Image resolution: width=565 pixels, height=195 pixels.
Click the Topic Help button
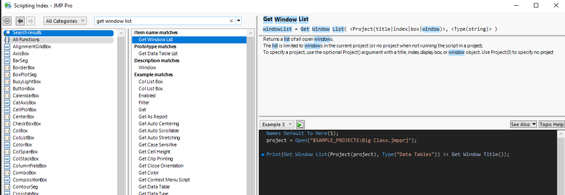click(551, 124)
